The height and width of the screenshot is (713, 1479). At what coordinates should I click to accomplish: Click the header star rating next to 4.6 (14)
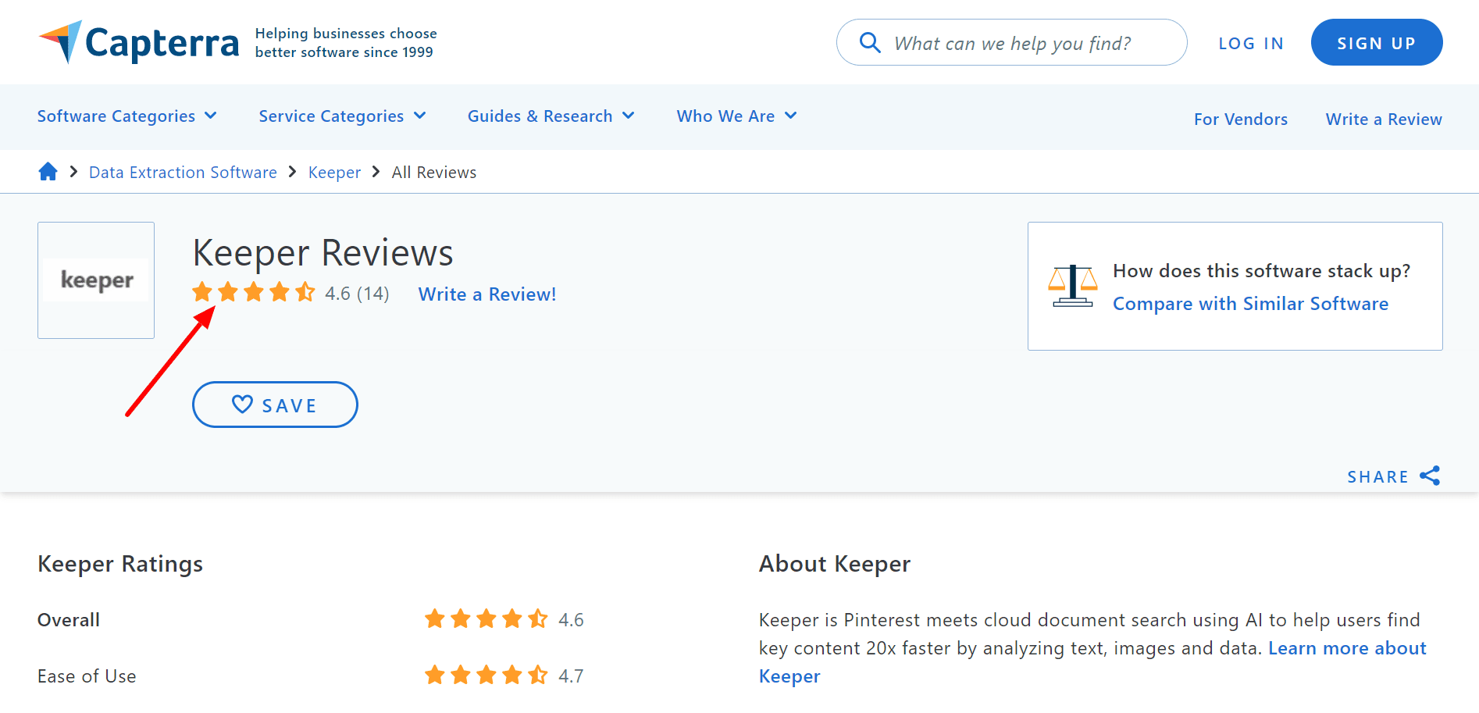click(254, 293)
